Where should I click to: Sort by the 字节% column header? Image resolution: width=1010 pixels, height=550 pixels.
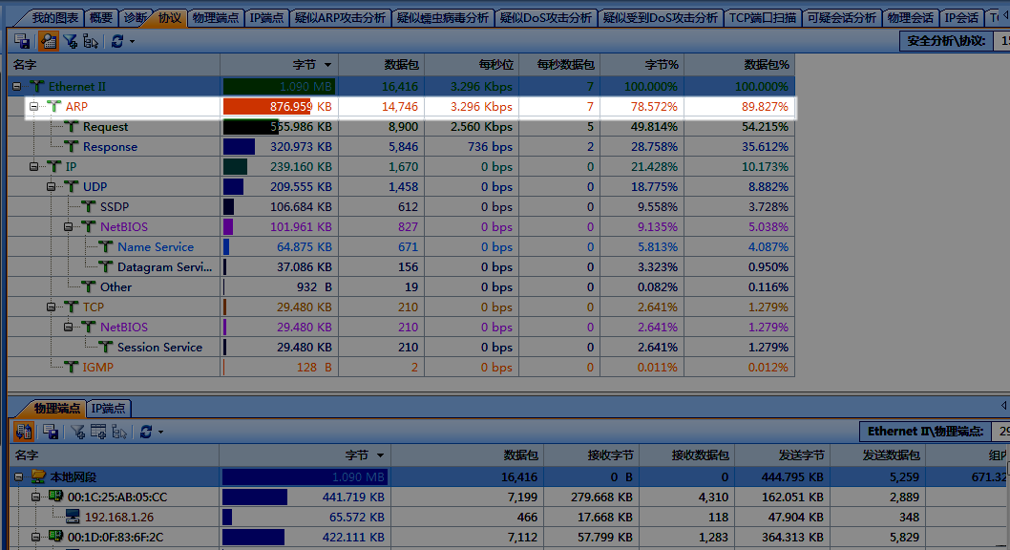[x=642, y=65]
